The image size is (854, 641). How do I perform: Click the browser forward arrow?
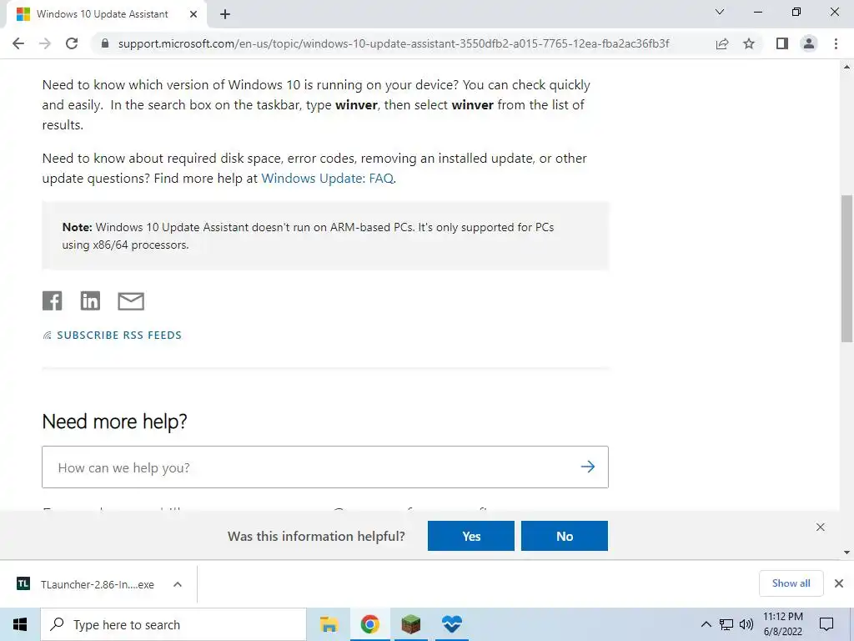45,43
